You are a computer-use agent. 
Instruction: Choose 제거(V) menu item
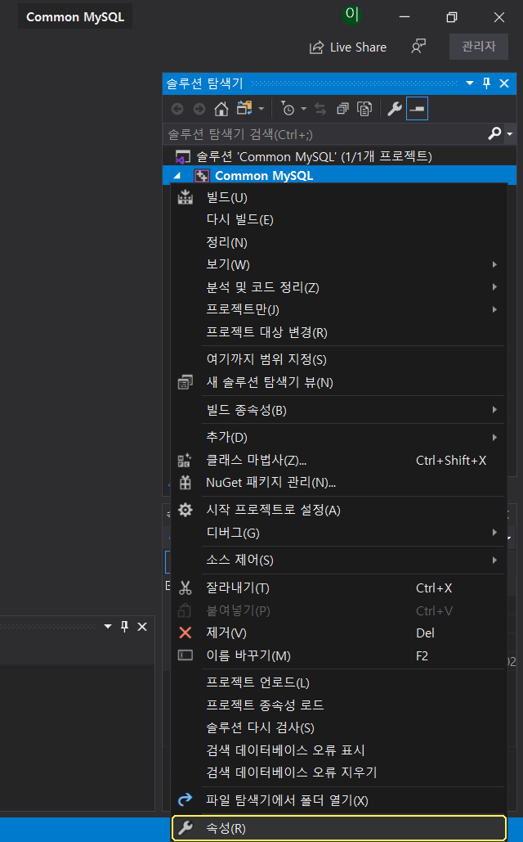[338, 633]
